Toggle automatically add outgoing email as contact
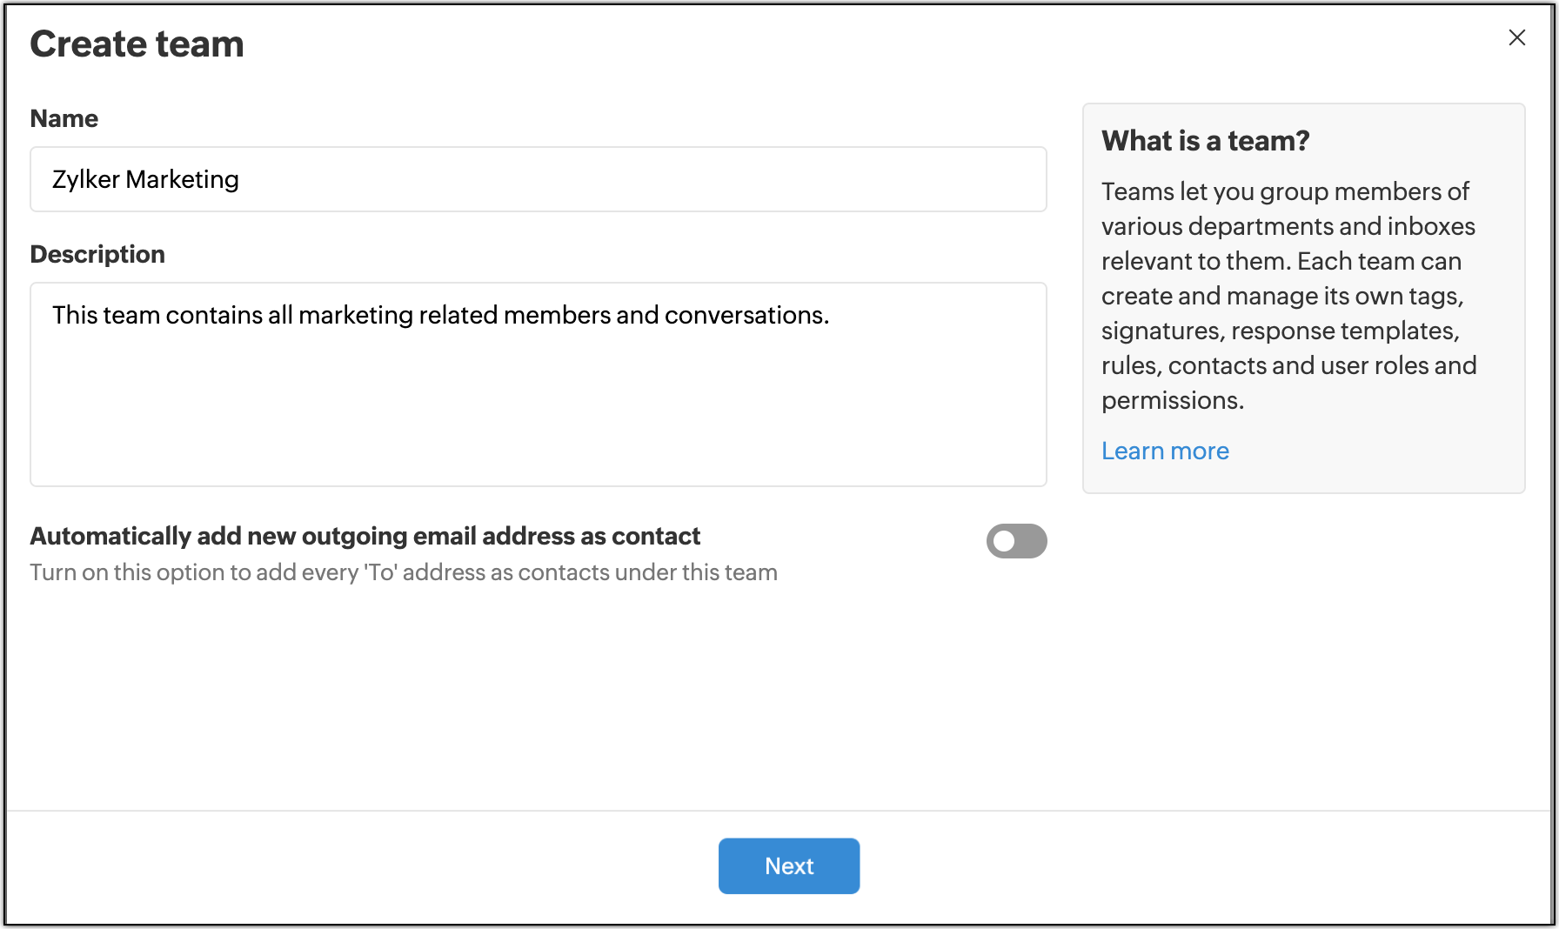The height and width of the screenshot is (929, 1559). coord(1016,541)
